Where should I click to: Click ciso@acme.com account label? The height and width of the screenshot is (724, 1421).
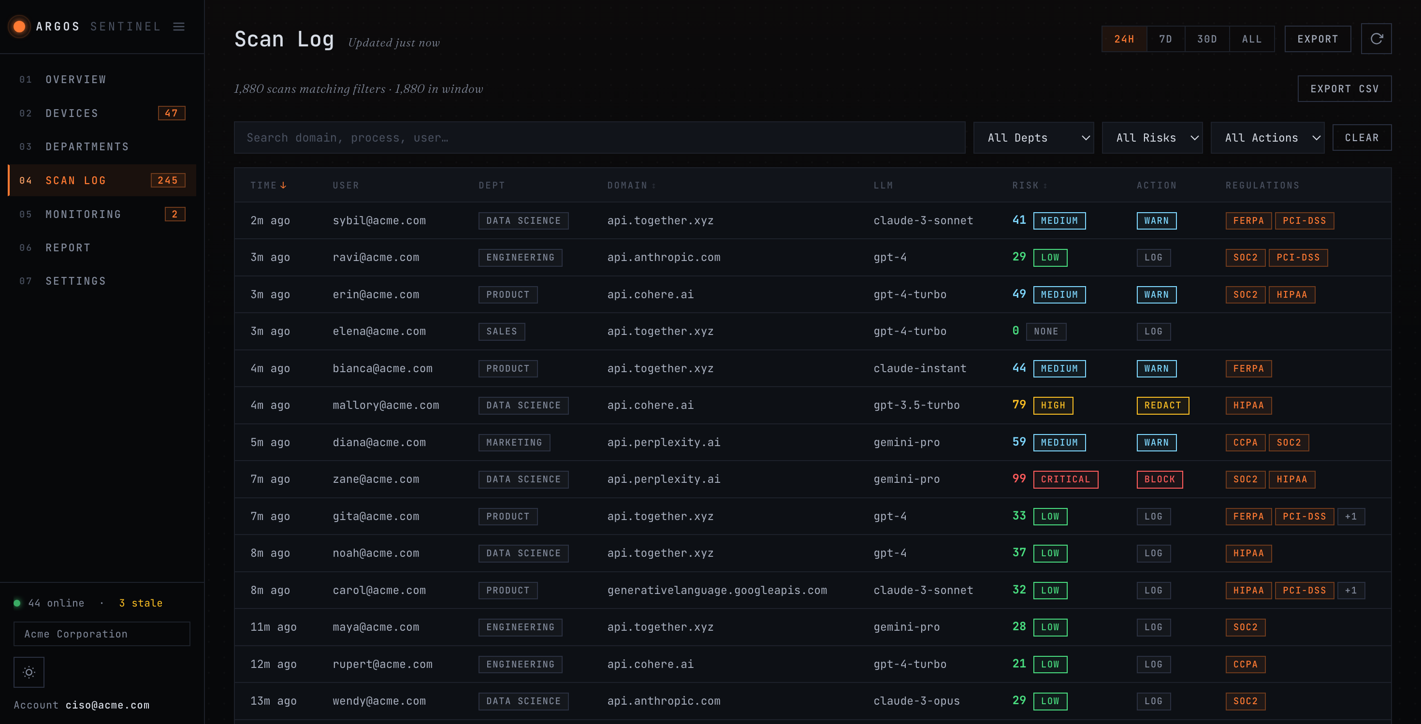tap(107, 705)
